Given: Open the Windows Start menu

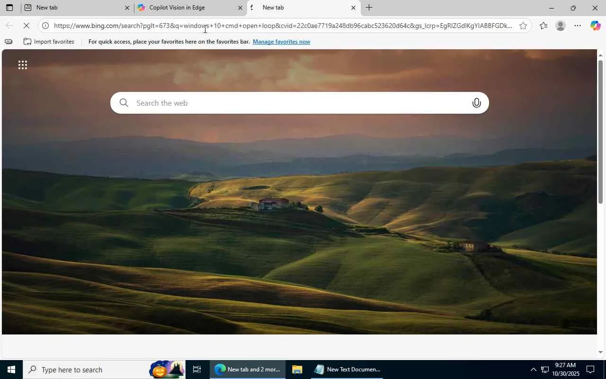Looking at the screenshot, I should 11,370.
